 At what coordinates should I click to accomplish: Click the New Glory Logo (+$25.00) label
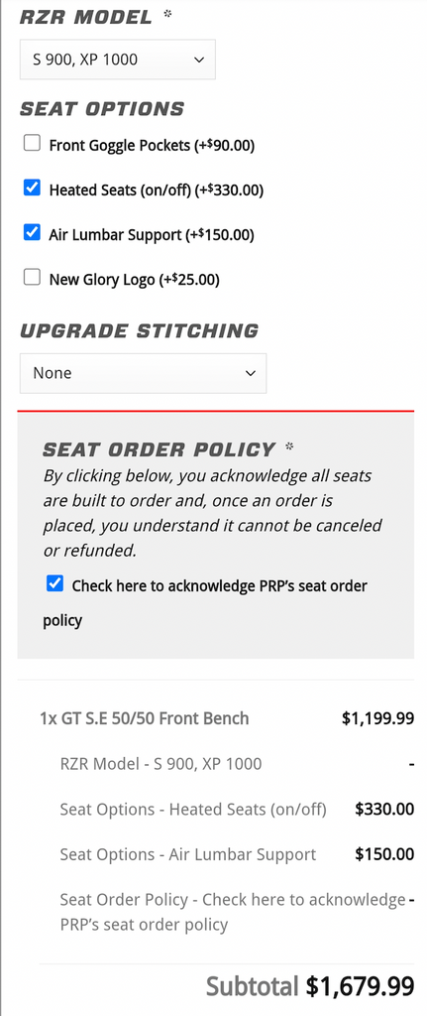(x=135, y=280)
